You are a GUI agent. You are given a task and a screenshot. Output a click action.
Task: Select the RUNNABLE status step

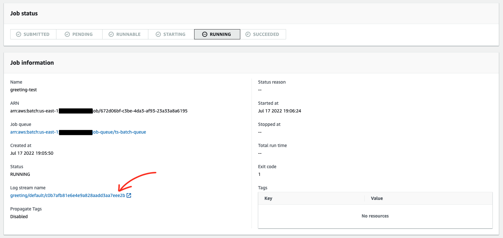[x=125, y=34]
